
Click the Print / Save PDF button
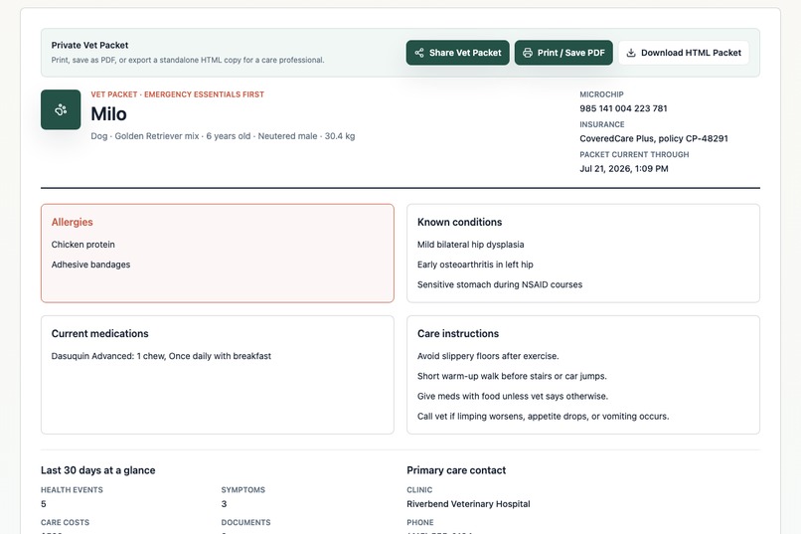563,53
